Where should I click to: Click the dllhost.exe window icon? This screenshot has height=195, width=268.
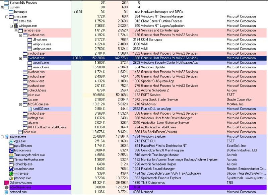click(x=30, y=40)
